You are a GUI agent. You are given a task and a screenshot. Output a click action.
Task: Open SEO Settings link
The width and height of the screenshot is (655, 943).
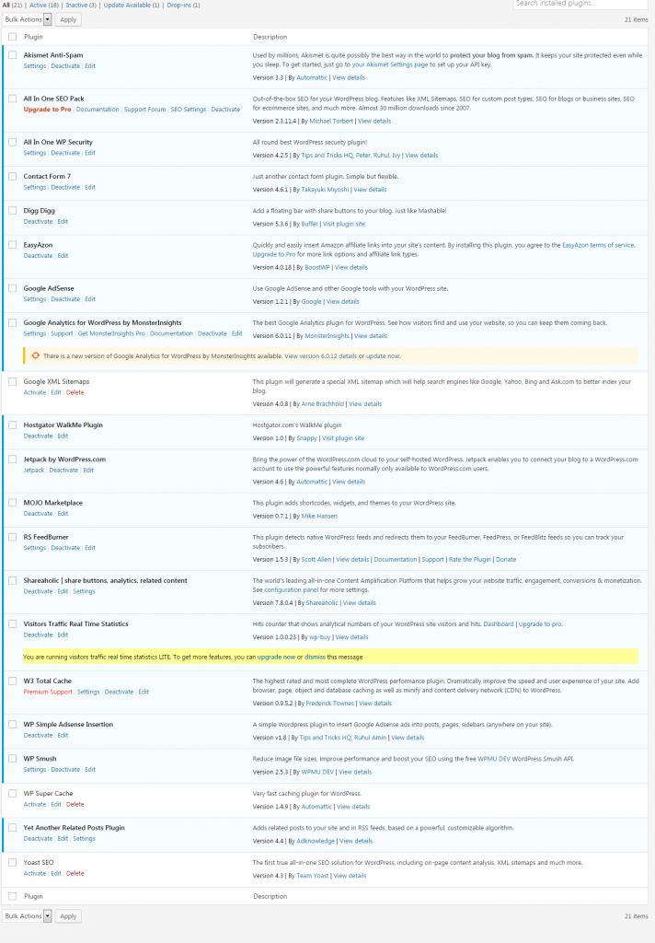pos(188,110)
